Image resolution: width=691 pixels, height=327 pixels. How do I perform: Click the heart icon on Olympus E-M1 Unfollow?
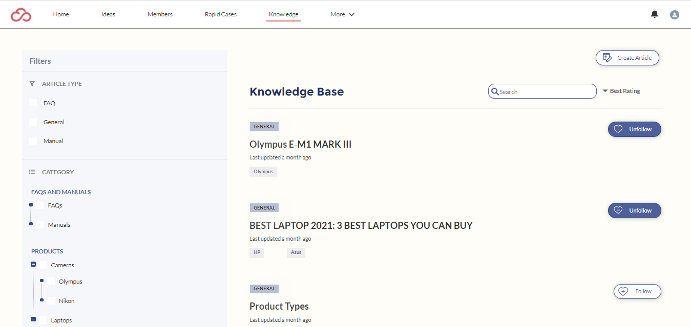[x=618, y=129]
